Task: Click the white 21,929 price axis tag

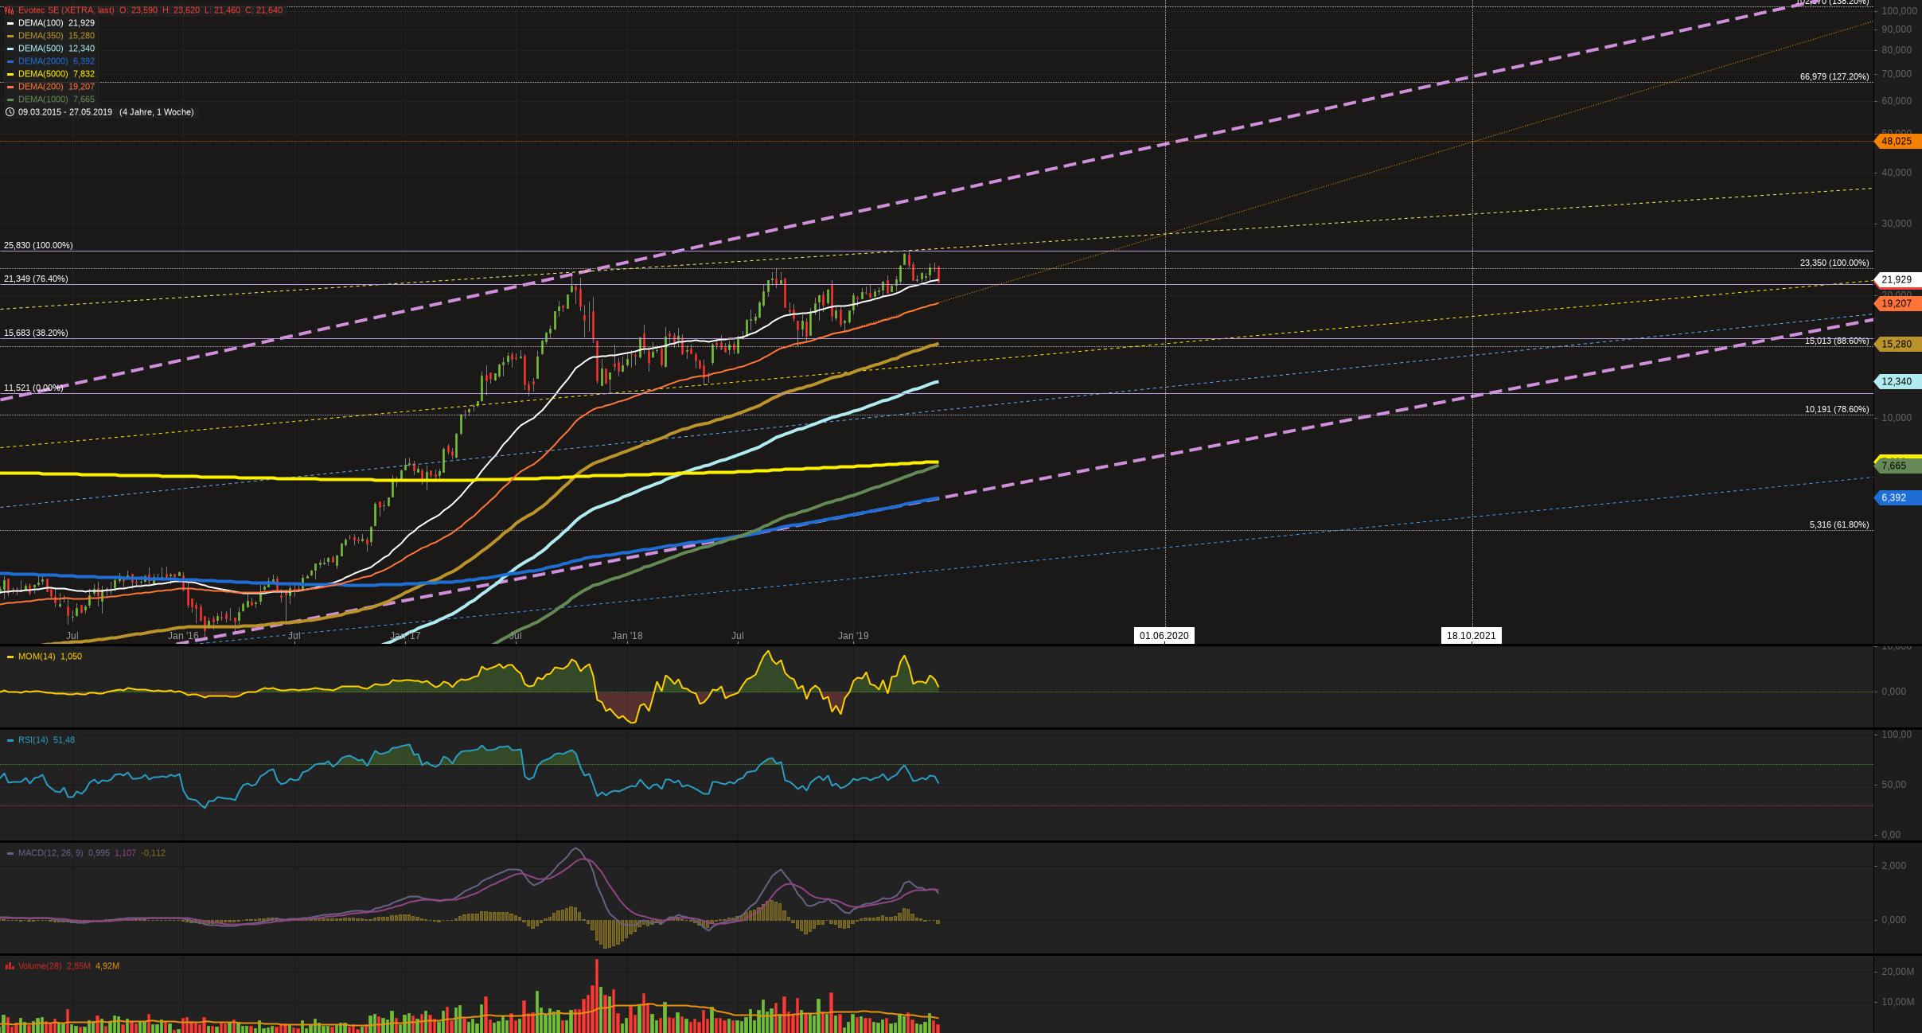Action: click(1897, 280)
